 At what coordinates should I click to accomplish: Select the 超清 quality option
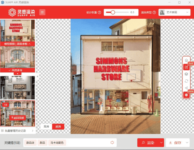58,126
